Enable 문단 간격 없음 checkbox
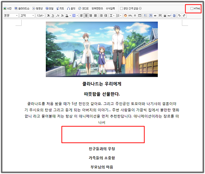 [121, 8]
